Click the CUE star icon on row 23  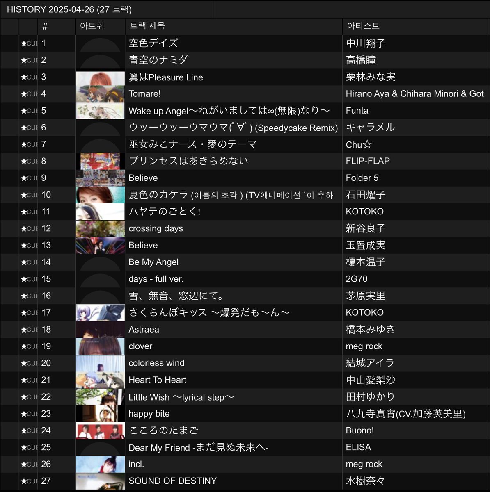[x=24, y=414]
